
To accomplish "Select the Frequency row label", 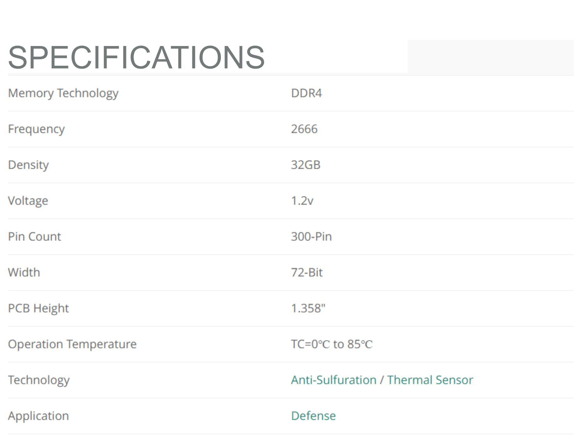I will [36, 129].
